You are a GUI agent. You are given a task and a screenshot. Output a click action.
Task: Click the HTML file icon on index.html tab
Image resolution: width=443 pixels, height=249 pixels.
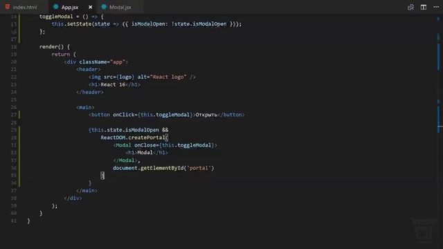[x=8, y=7]
